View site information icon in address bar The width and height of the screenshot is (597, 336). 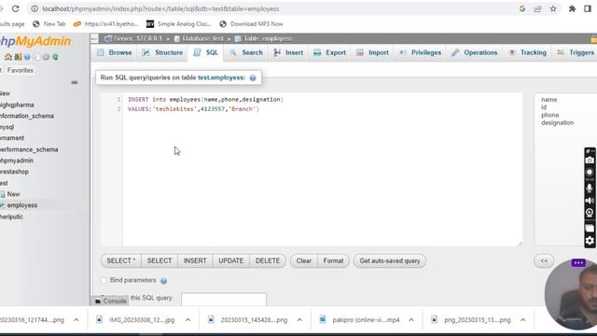35,8
